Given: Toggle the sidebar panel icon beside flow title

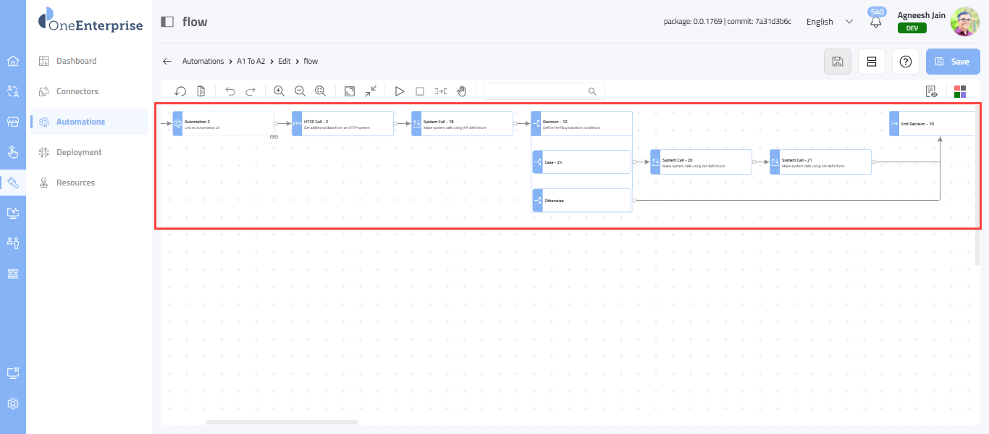Looking at the screenshot, I should 167,22.
